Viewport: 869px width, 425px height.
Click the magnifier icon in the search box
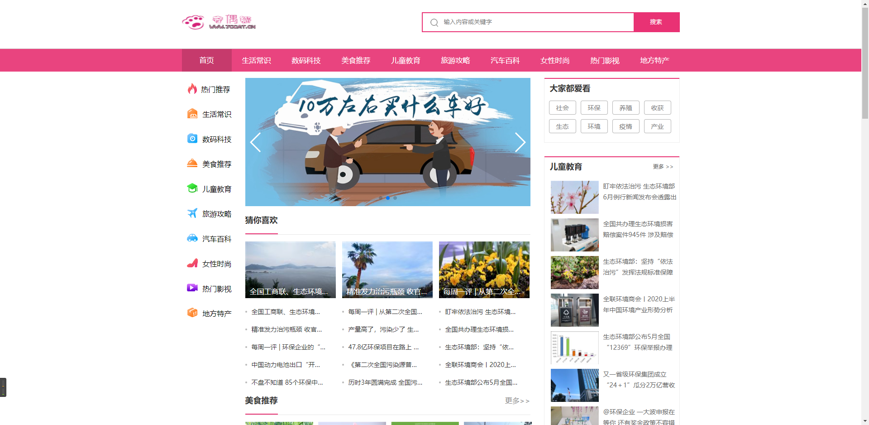click(x=434, y=22)
